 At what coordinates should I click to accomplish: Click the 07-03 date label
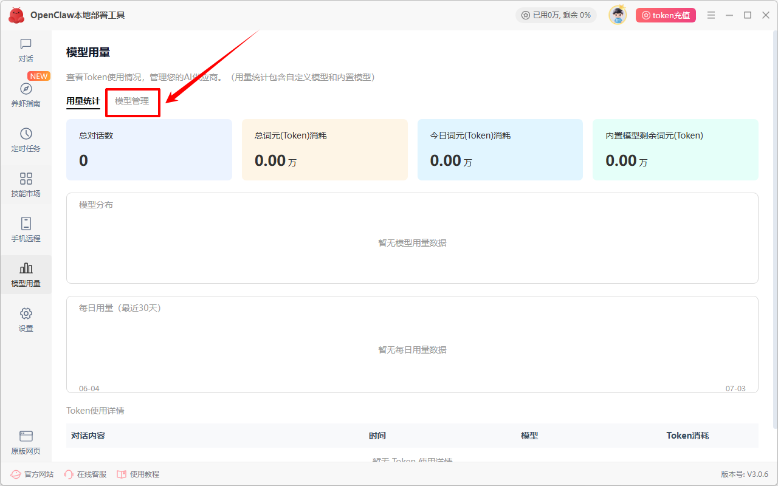(735, 388)
